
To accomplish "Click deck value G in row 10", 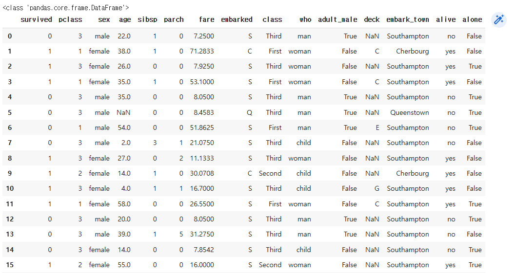I will (376, 188).
